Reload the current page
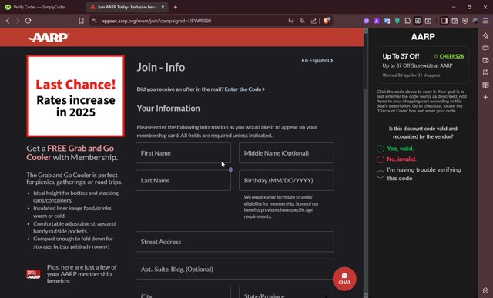This screenshot has height=298, width=493. pyautogui.click(x=29, y=21)
